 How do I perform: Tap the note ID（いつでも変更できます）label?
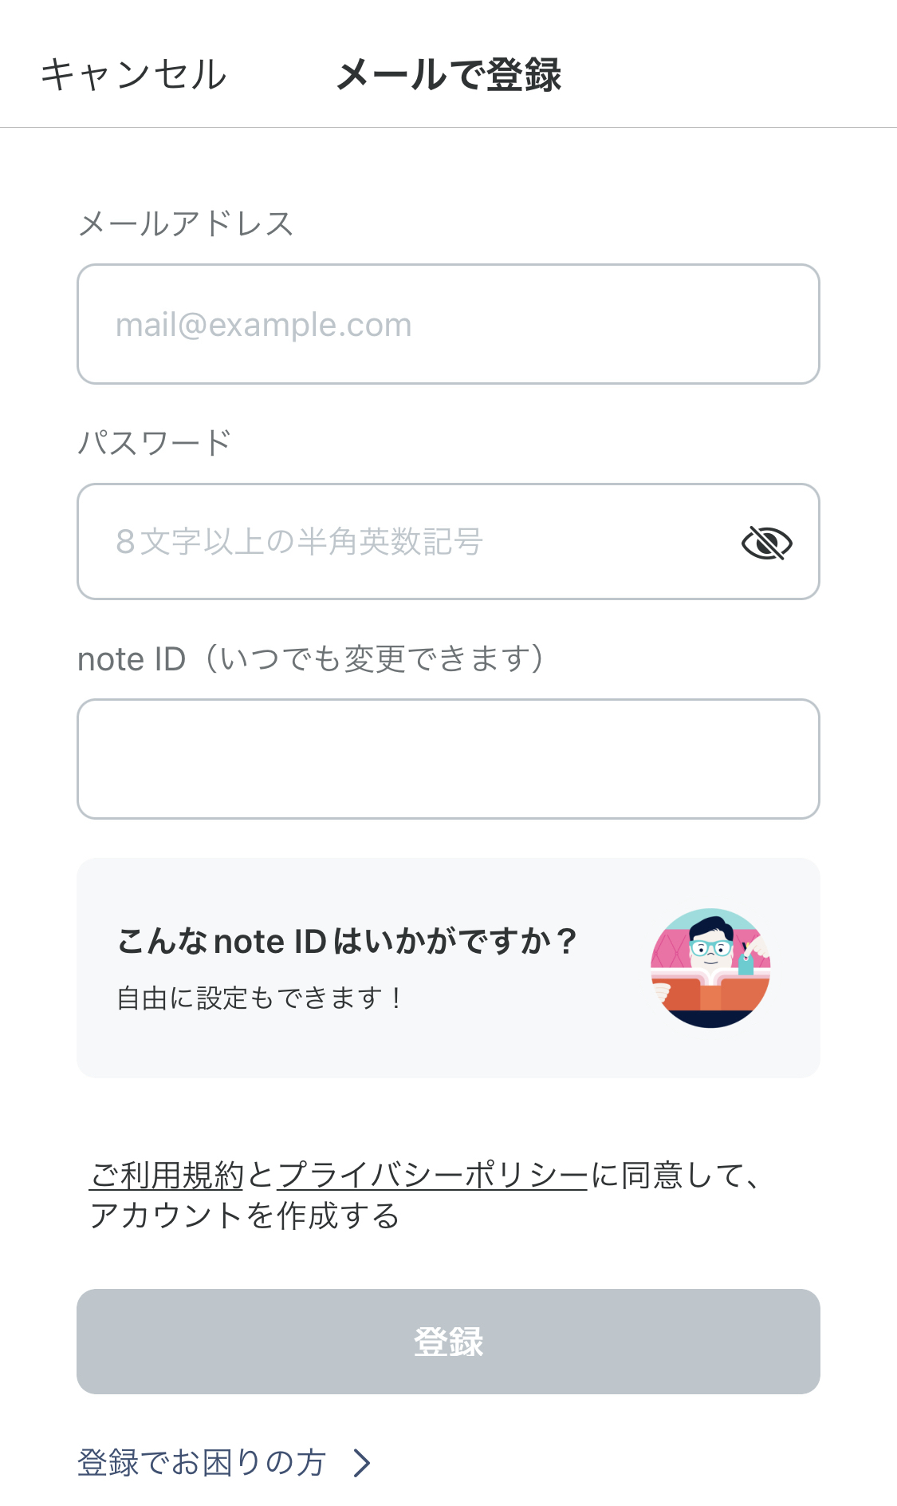click(313, 659)
